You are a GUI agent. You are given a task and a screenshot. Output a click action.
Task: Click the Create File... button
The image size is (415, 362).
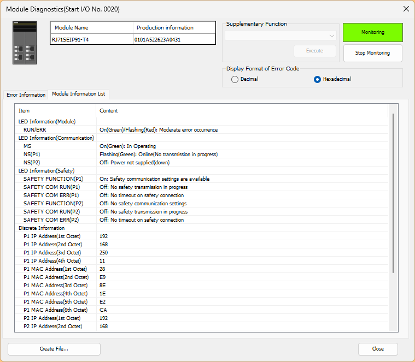click(x=54, y=349)
